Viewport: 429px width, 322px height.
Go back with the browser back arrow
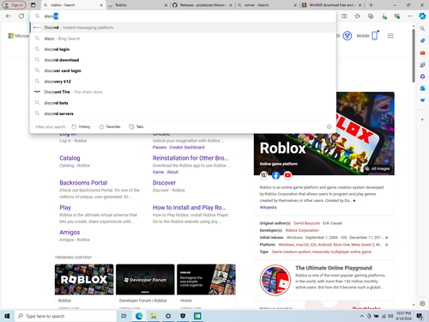(x=9, y=16)
